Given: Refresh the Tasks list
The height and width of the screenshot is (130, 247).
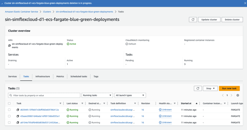Looking at the screenshot, I should click(198, 89).
